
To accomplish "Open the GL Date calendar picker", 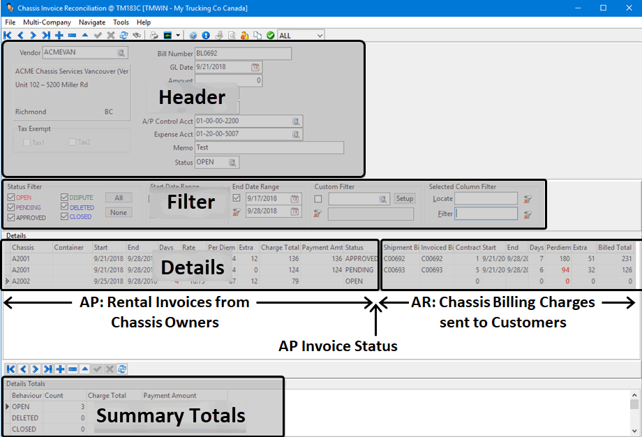I will [255, 67].
